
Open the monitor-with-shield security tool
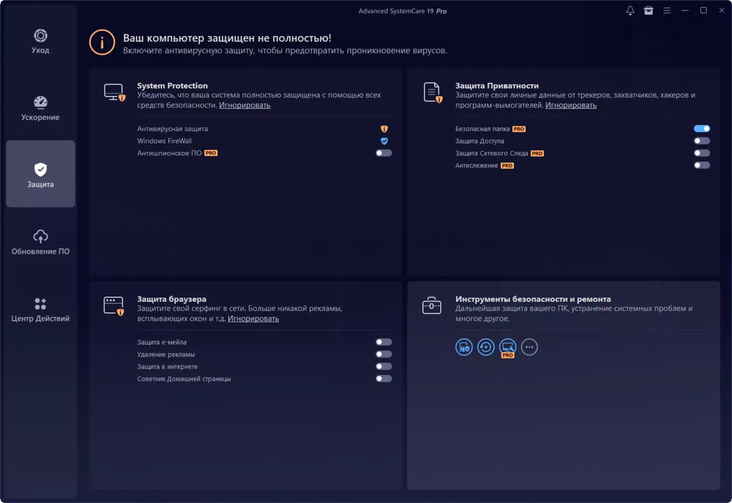[464, 347]
